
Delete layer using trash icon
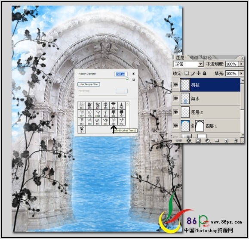coord(236,140)
